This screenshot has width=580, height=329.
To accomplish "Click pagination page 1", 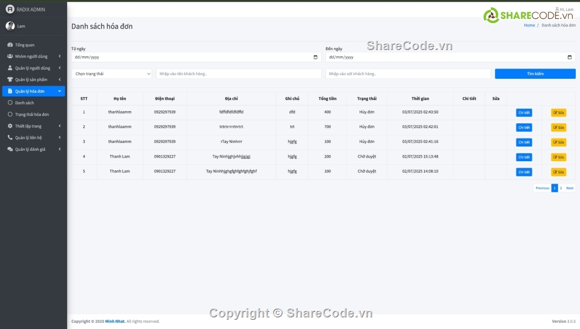I will coord(554,188).
